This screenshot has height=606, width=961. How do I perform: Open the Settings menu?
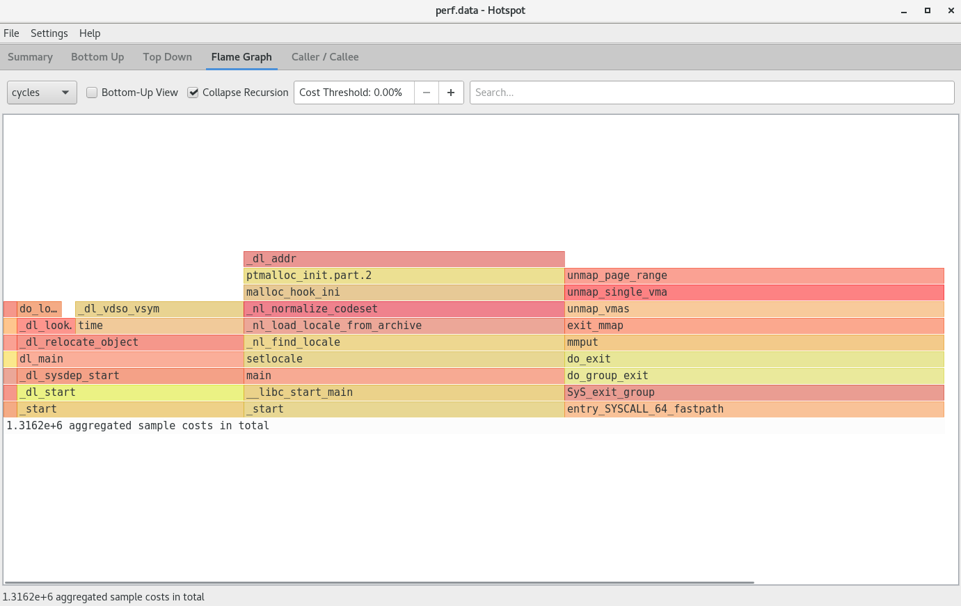point(49,33)
